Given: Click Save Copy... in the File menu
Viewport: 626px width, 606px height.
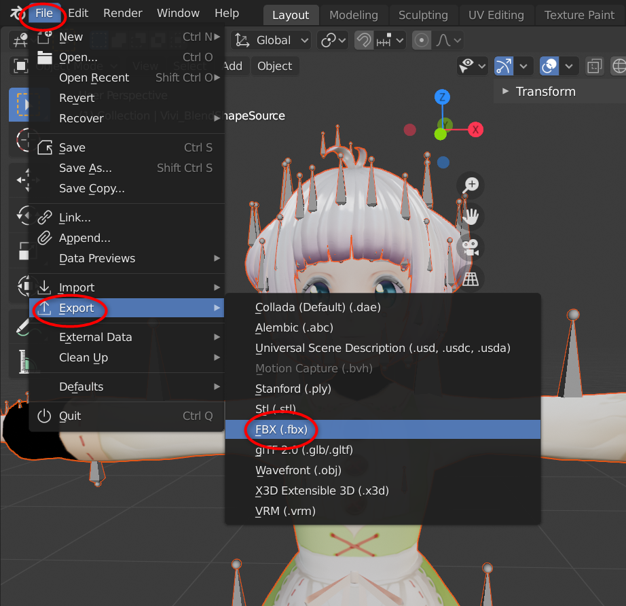Looking at the screenshot, I should point(126,188).
